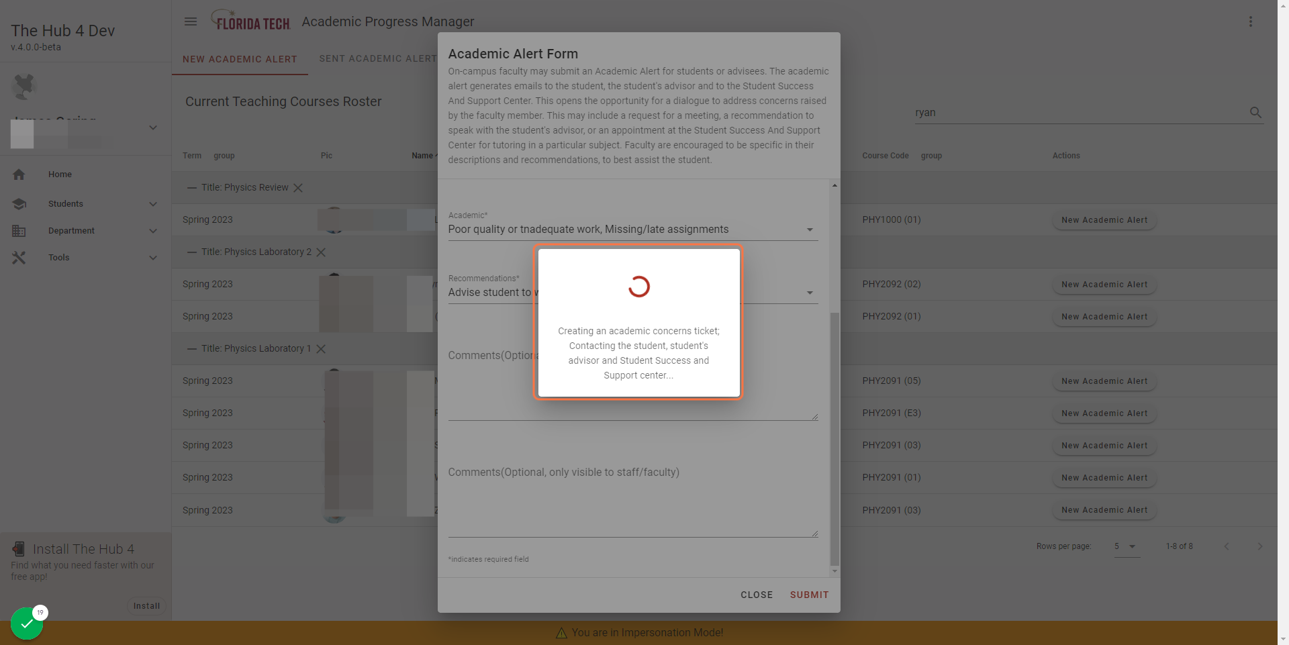
Task: Remove the Physics Laboratory 1 group
Action: tap(321, 349)
